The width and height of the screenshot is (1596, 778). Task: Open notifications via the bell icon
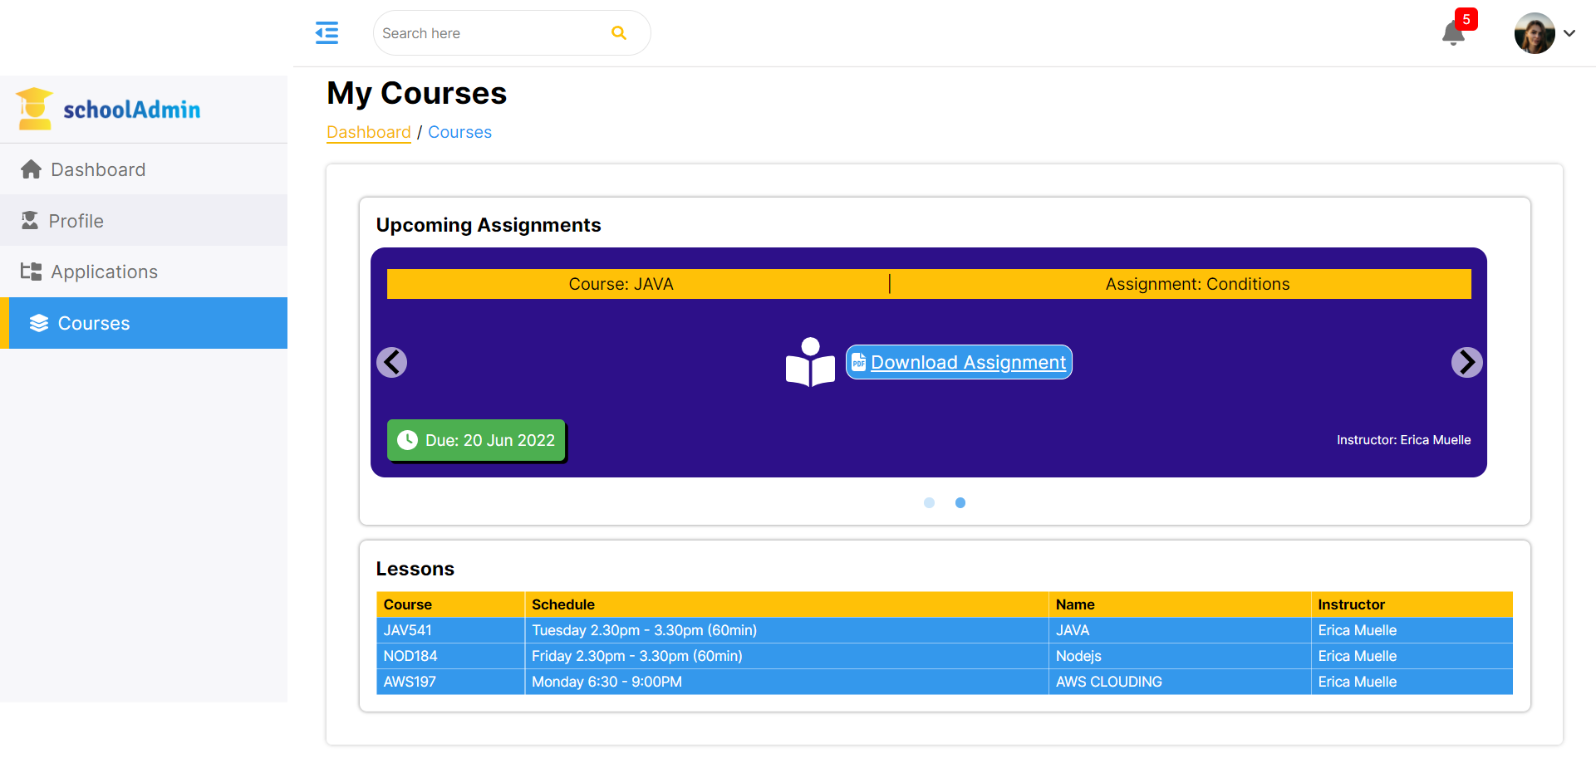click(1452, 35)
